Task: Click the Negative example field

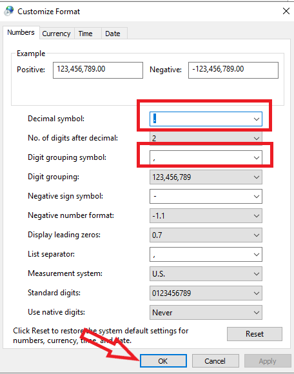Action: coord(233,70)
